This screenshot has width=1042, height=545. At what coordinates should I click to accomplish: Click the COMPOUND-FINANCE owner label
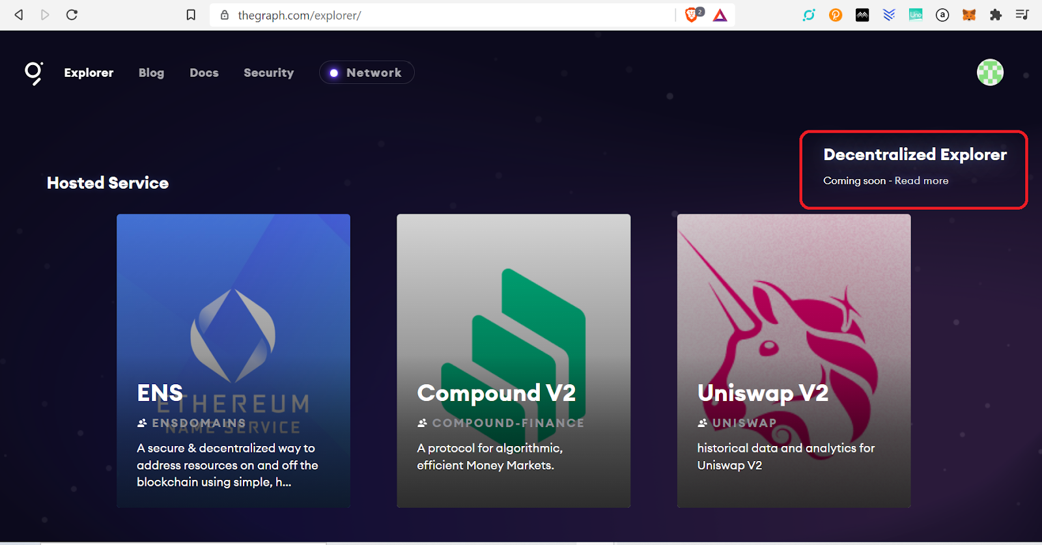coord(508,423)
